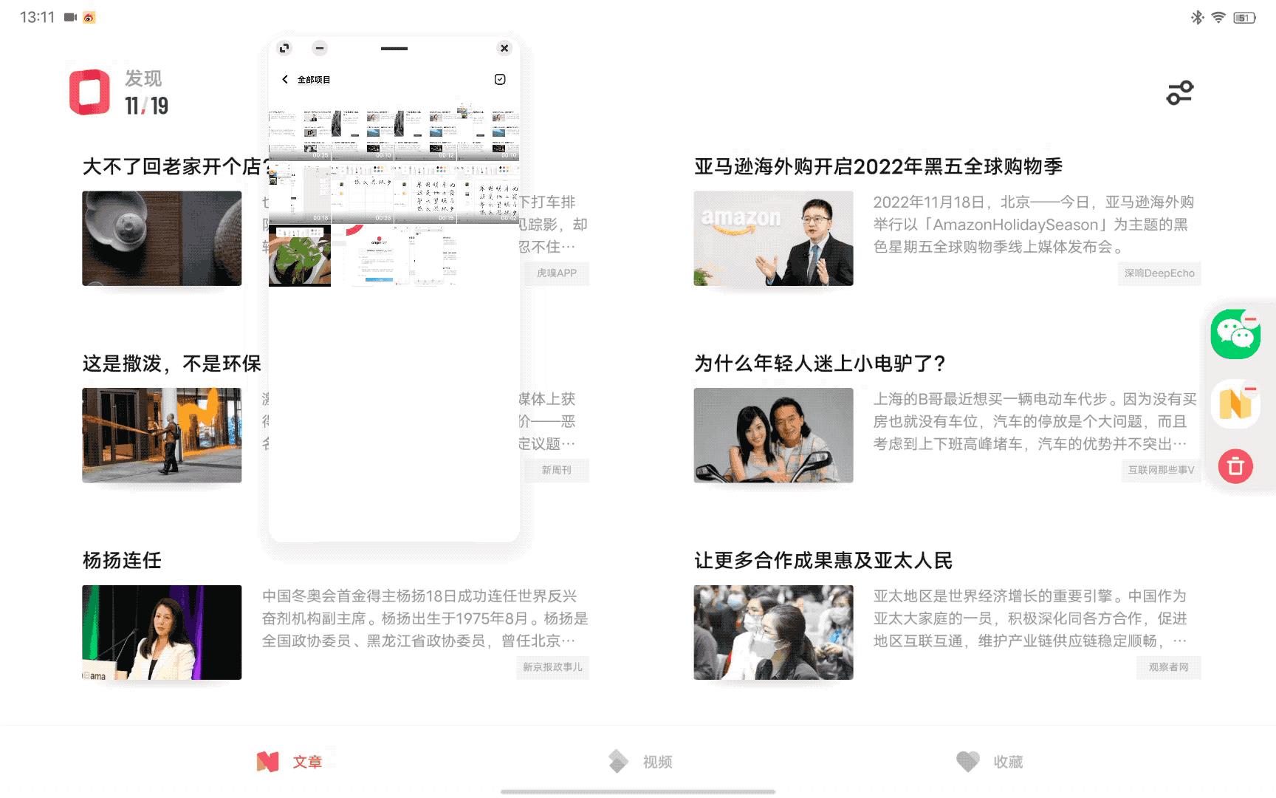Open the green leaf drawing photo in gallery
The width and height of the screenshot is (1276, 798).
[300, 256]
